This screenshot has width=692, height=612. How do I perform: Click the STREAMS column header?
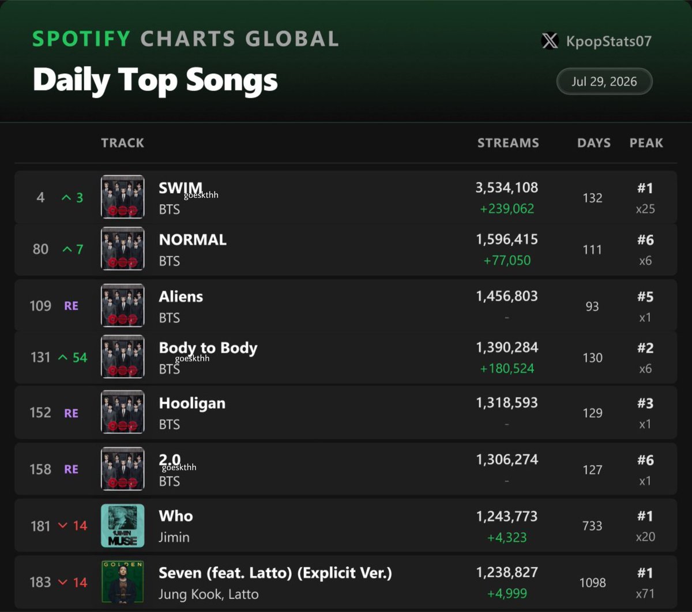pos(508,143)
